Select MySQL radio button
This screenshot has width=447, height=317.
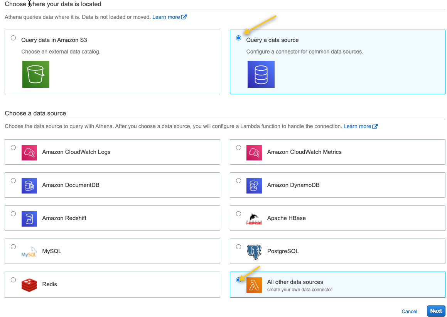pyautogui.click(x=13, y=247)
